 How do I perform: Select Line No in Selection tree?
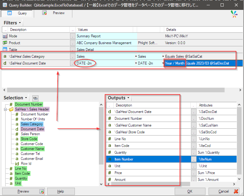[21, 169]
